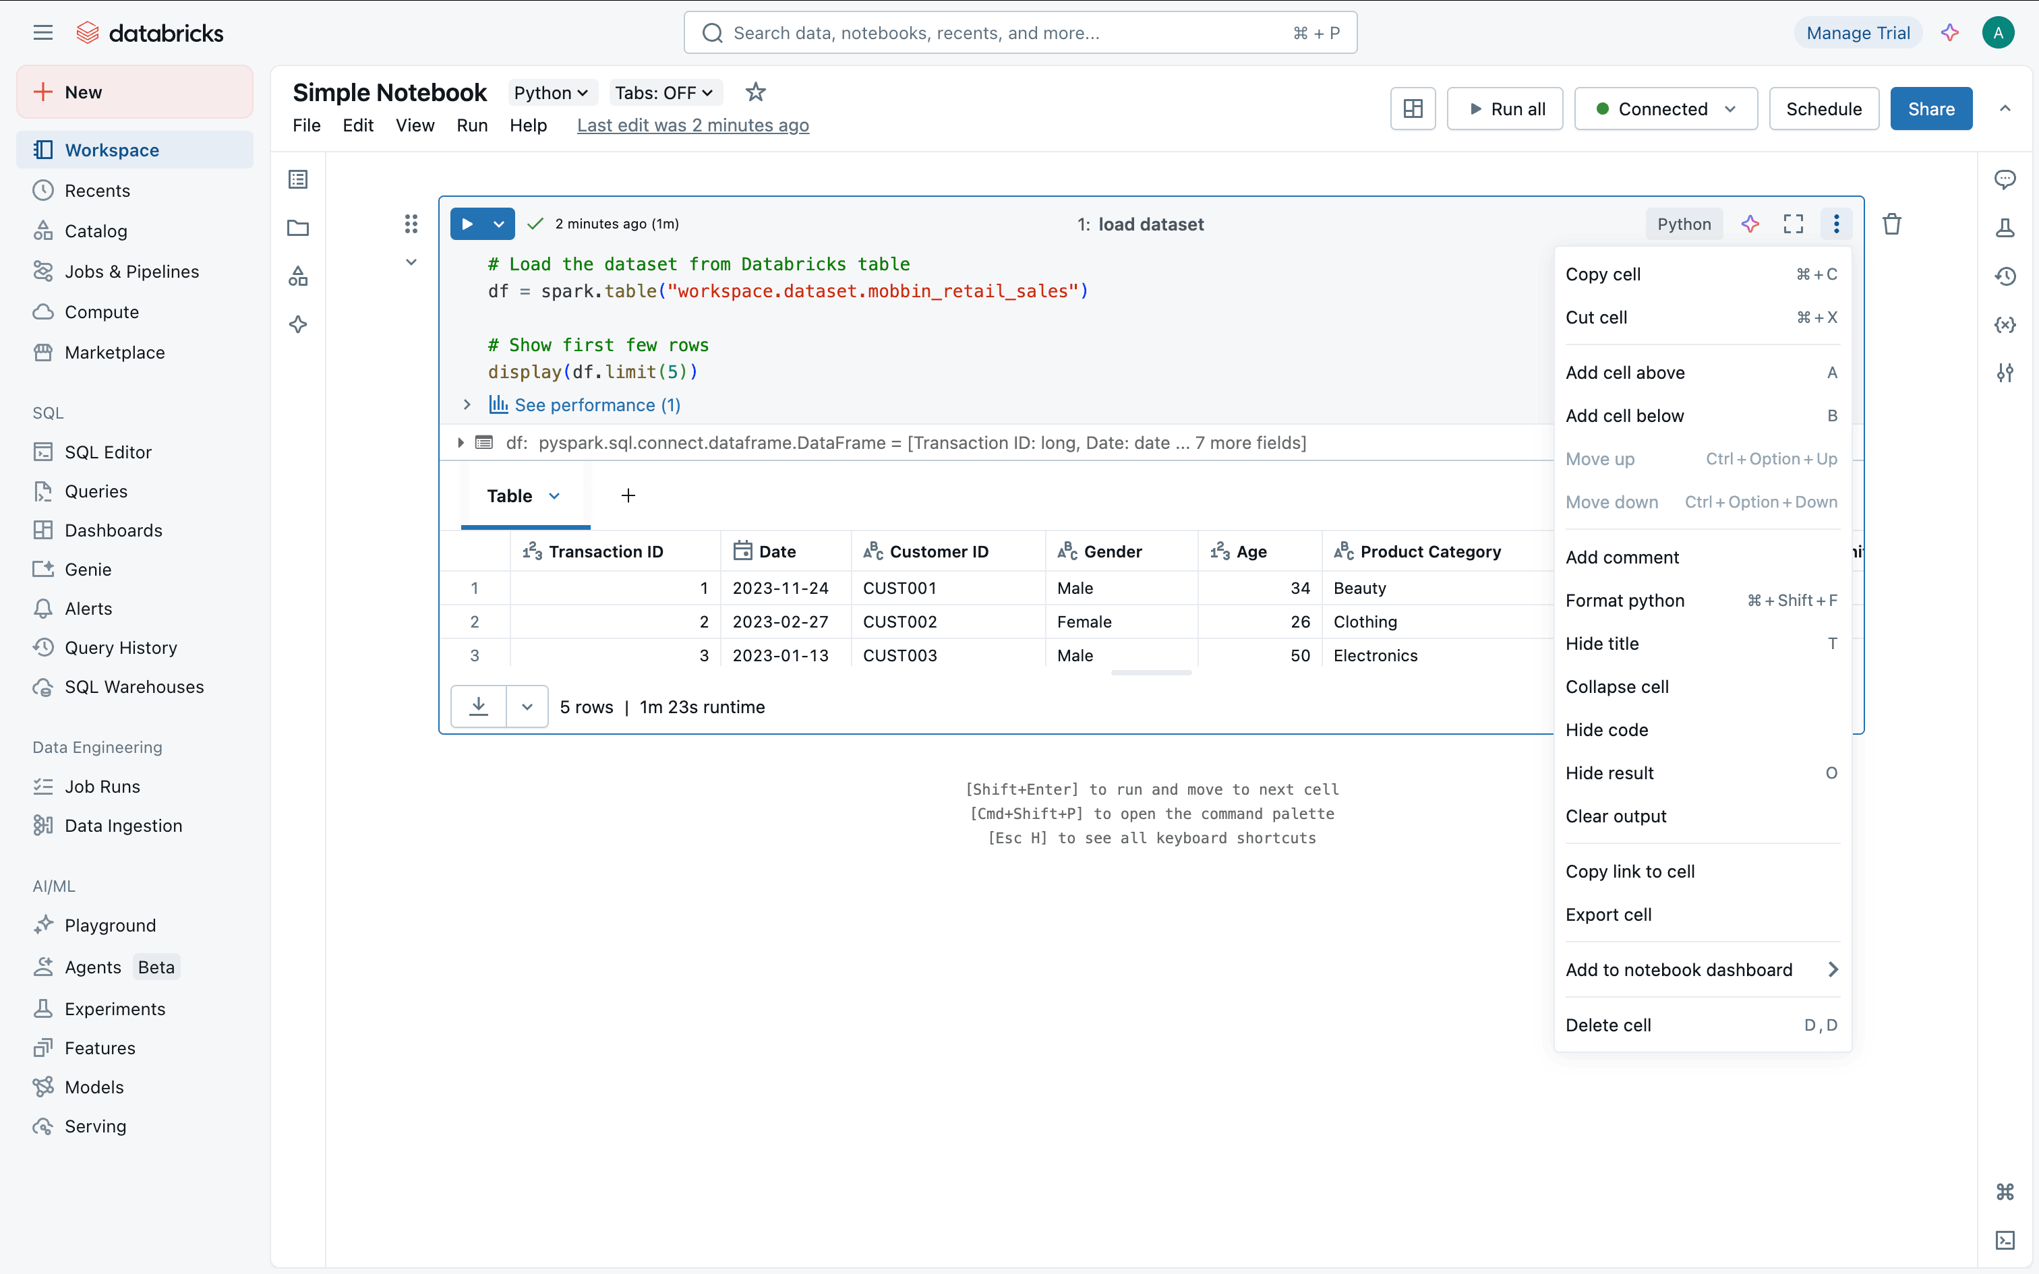Open the notebook comments panel icon

click(x=2005, y=179)
